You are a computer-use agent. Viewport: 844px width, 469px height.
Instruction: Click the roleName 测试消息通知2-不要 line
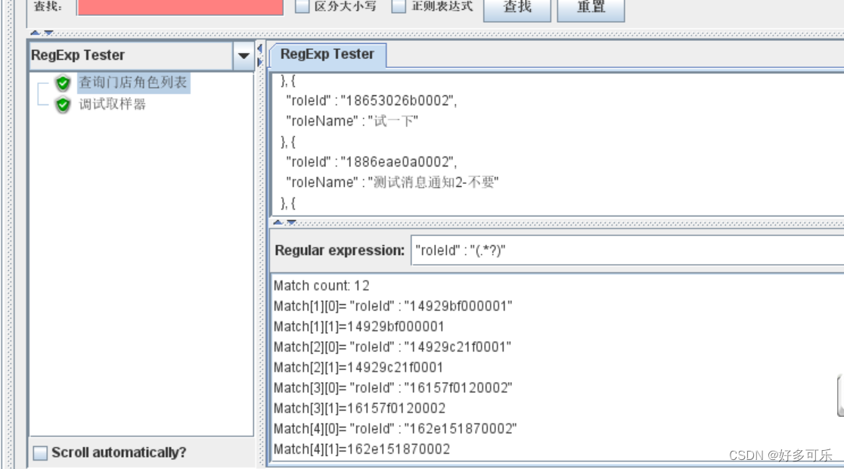coord(393,182)
